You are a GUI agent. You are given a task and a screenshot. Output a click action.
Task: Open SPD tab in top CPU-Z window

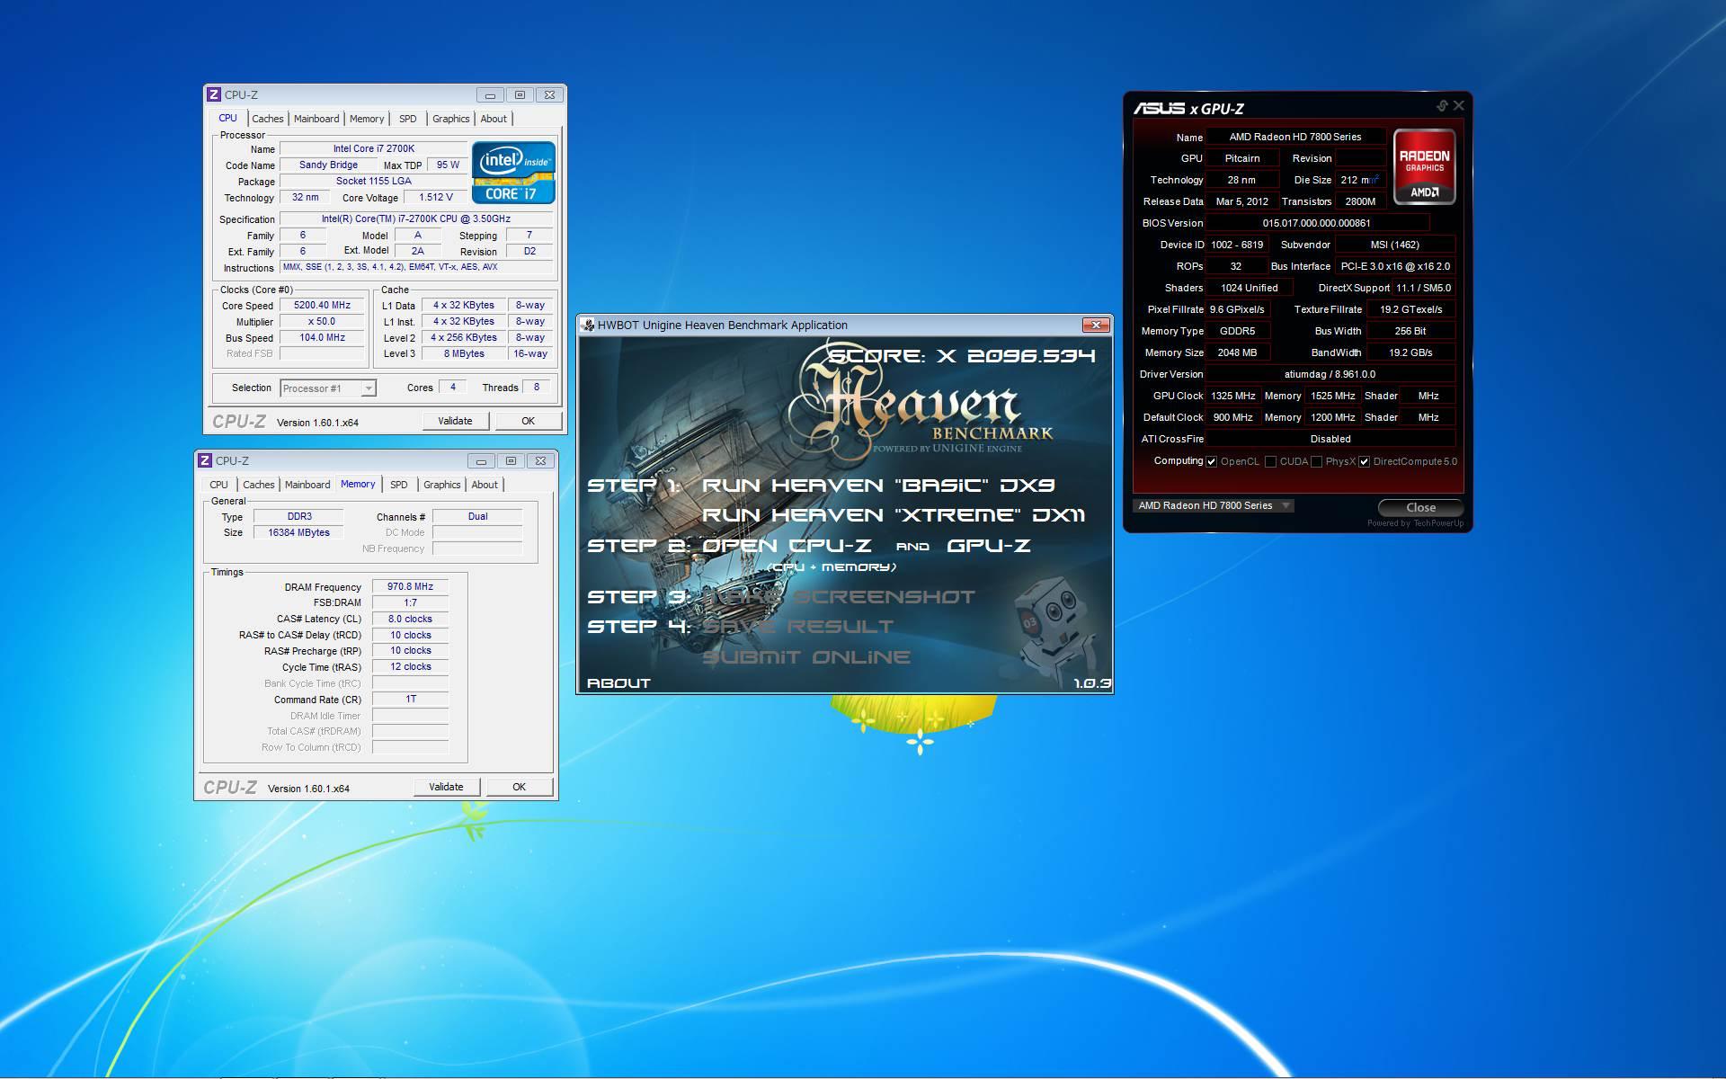tap(408, 119)
